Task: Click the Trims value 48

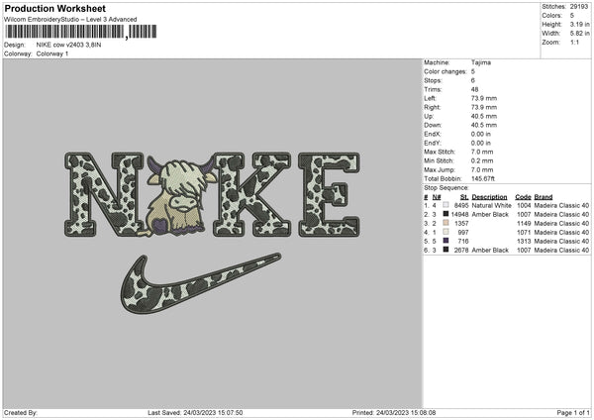Action: pos(474,89)
